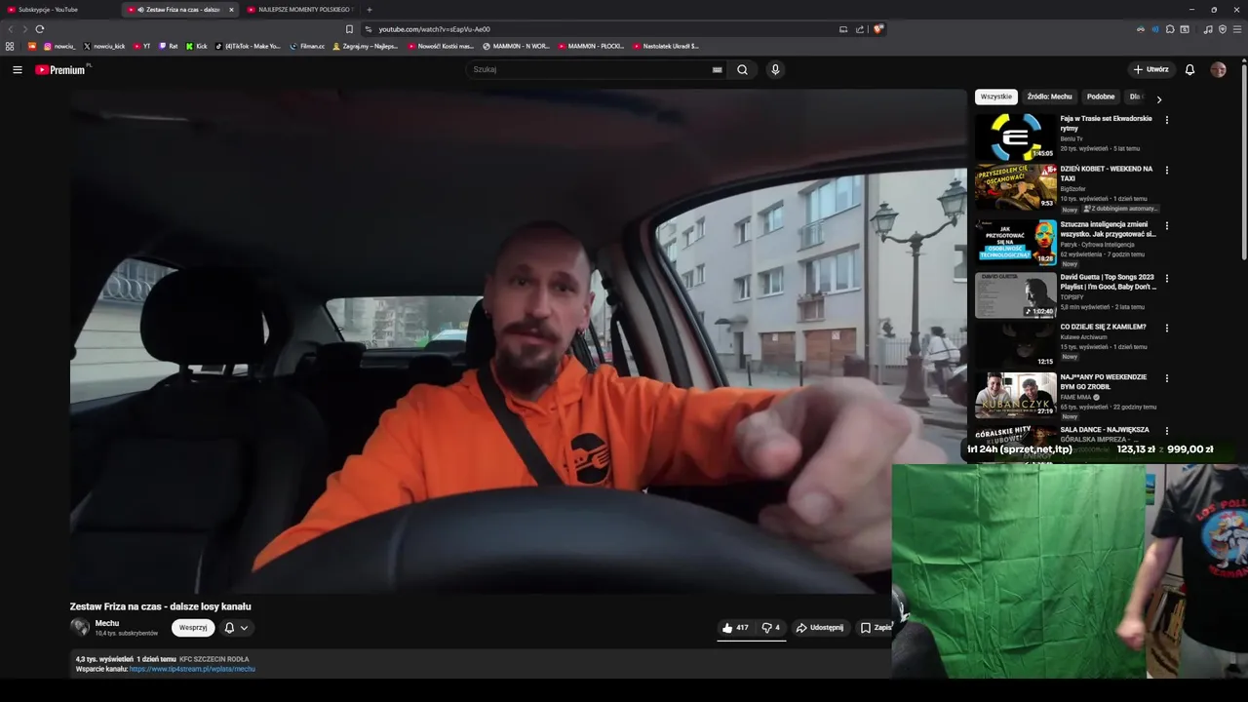Select the 'Podobne' filter chip
The width and height of the screenshot is (1248, 702).
(x=1101, y=97)
